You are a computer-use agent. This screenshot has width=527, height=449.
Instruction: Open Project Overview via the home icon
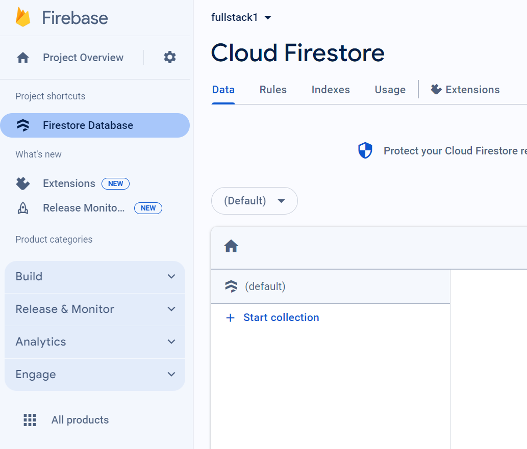point(23,58)
